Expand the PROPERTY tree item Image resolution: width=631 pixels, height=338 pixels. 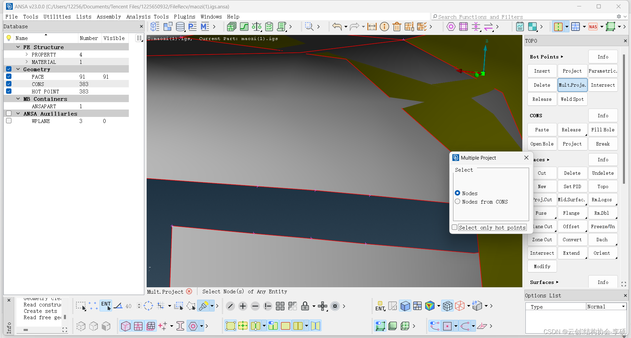tap(27, 54)
